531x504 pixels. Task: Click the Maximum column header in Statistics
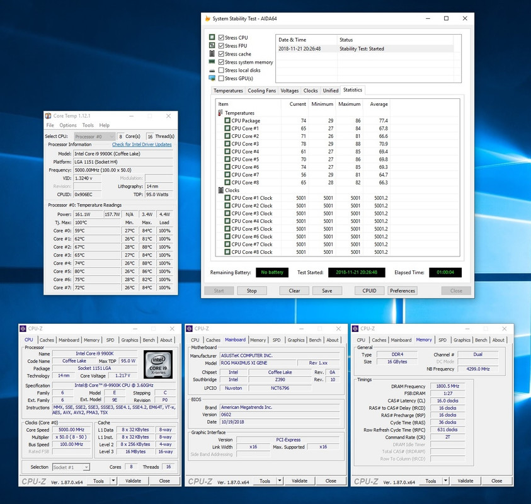click(349, 104)
